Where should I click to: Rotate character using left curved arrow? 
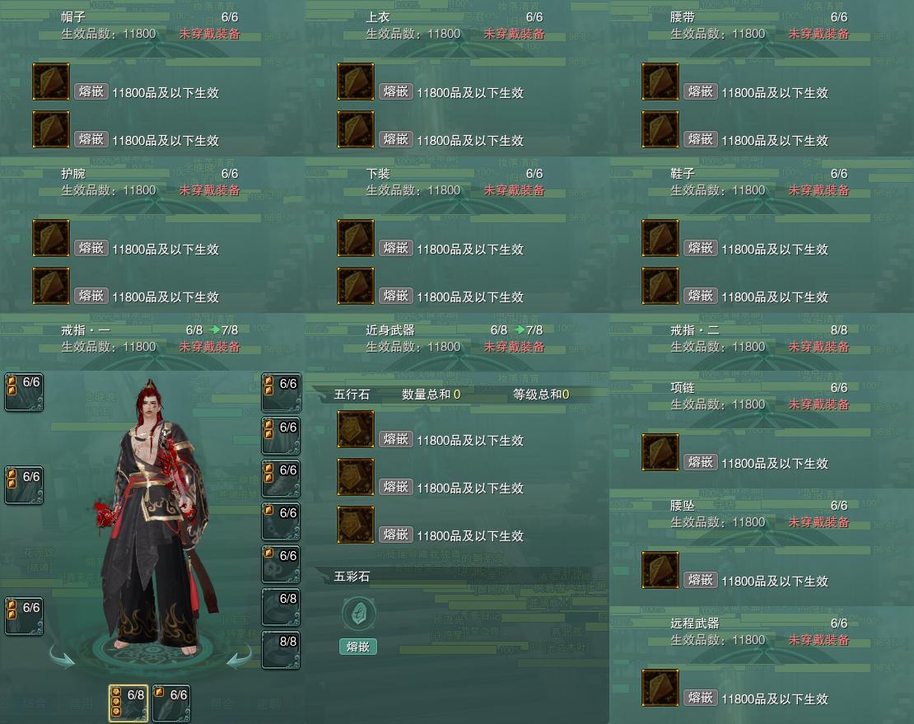61,655
